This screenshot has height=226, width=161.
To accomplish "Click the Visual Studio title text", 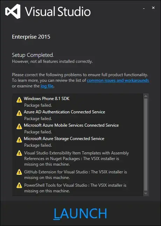I will coord(58,12).
